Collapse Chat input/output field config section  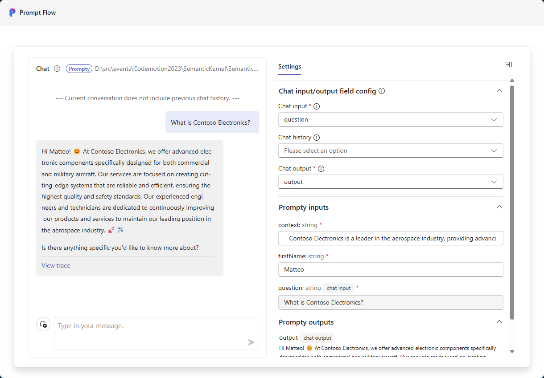click(x=499, y=91)
